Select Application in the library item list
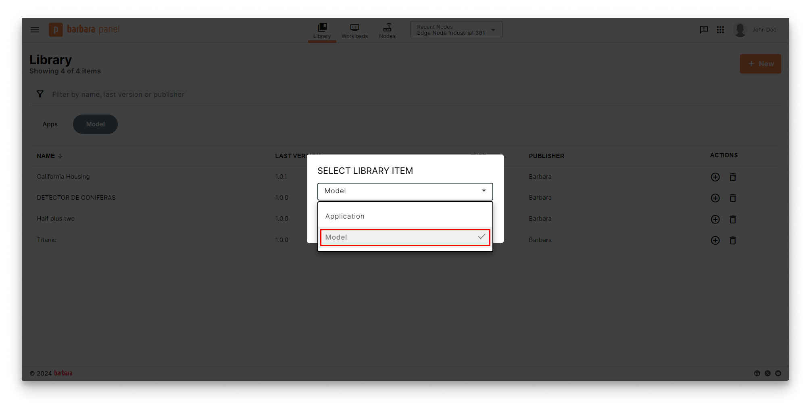Image resolution: width=811 pixels, height=407 pixels. coord(405,216)
